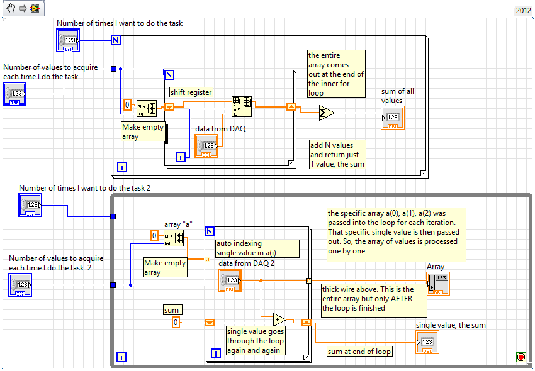The image size is (535, 371).
Task: Click the 2012 version label
Action: [523, 10]
